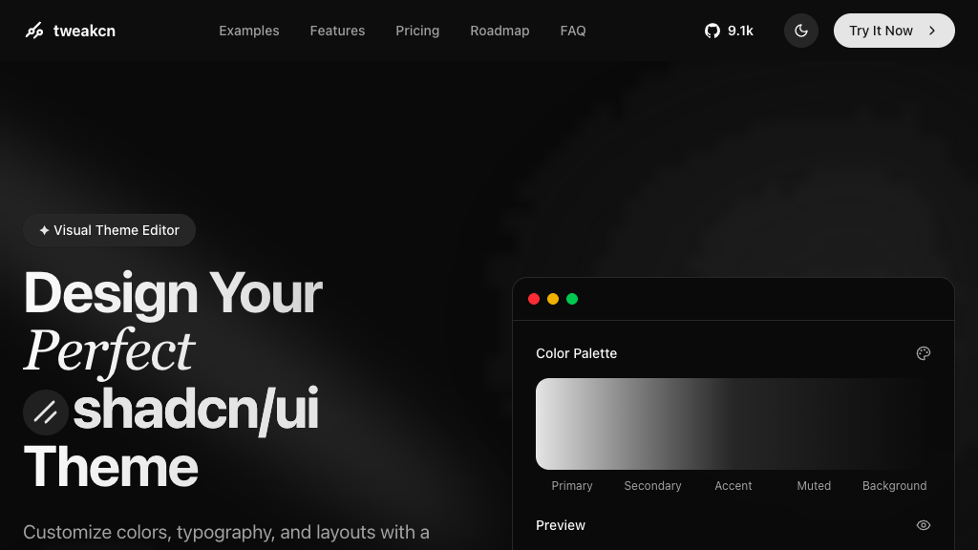
Task: Click the red window dot
Action: [534, 299]
